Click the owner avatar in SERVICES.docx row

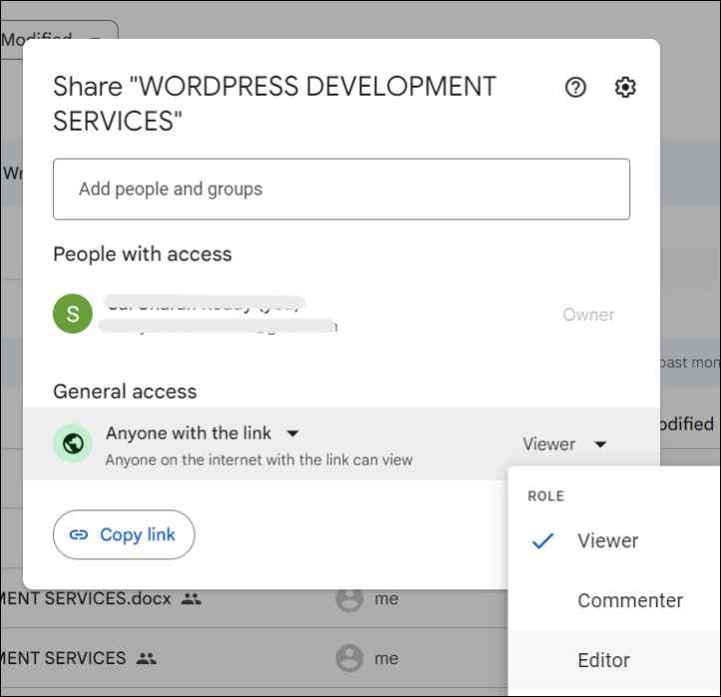[350, 598]
